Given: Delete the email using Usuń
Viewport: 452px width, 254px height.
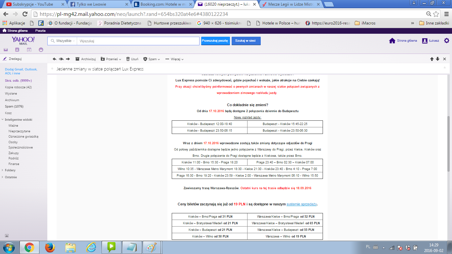Looking at the screenshot, I should 132,59.
